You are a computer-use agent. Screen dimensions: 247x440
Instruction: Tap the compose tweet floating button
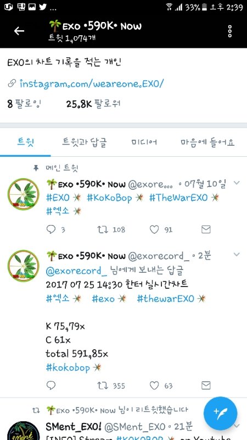[221, 414]
